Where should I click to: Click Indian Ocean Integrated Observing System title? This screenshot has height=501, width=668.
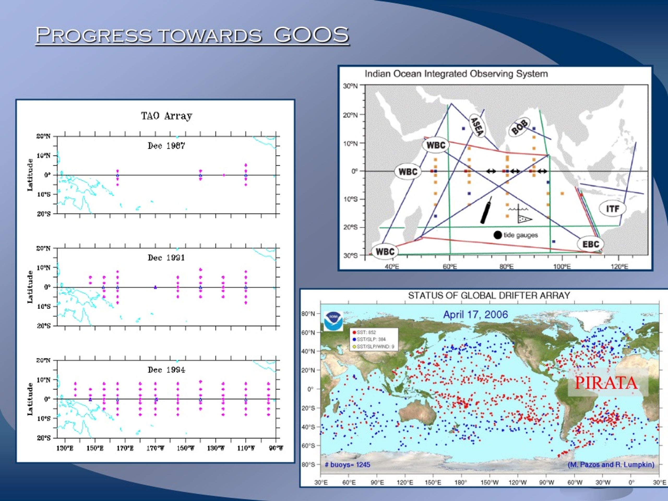click(x=456, y=74)
